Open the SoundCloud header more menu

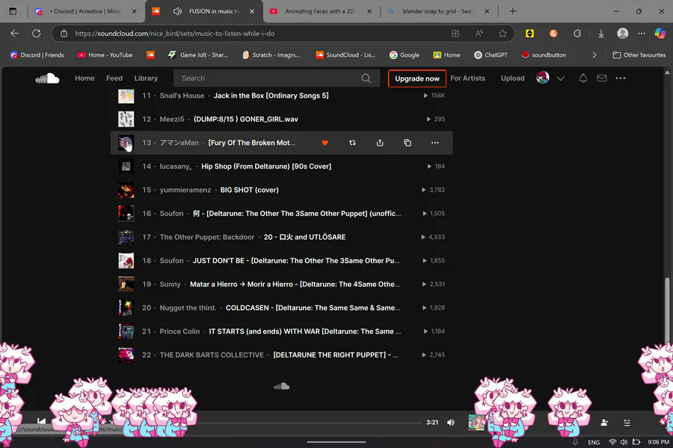point(620,78)
